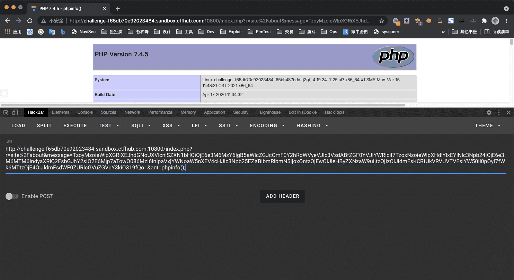
Task: Expand the THEME dropdown
Action: (488, 125)
